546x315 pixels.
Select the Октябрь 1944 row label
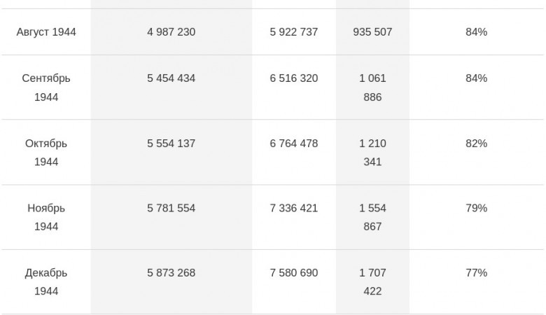[x=46, y=153]
